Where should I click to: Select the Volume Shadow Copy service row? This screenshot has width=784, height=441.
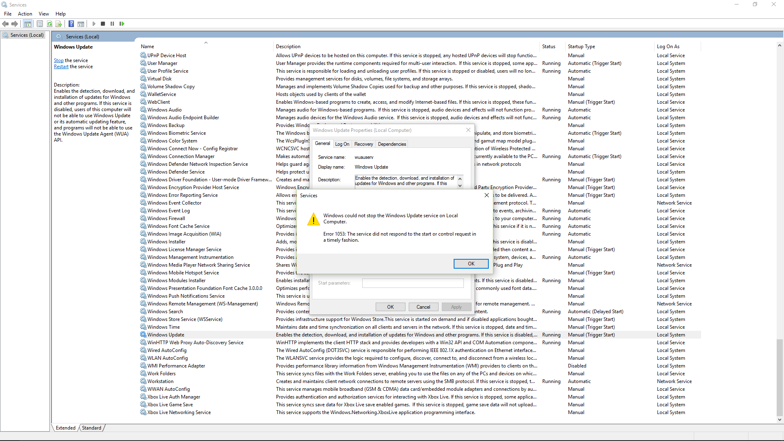(420, 86)
